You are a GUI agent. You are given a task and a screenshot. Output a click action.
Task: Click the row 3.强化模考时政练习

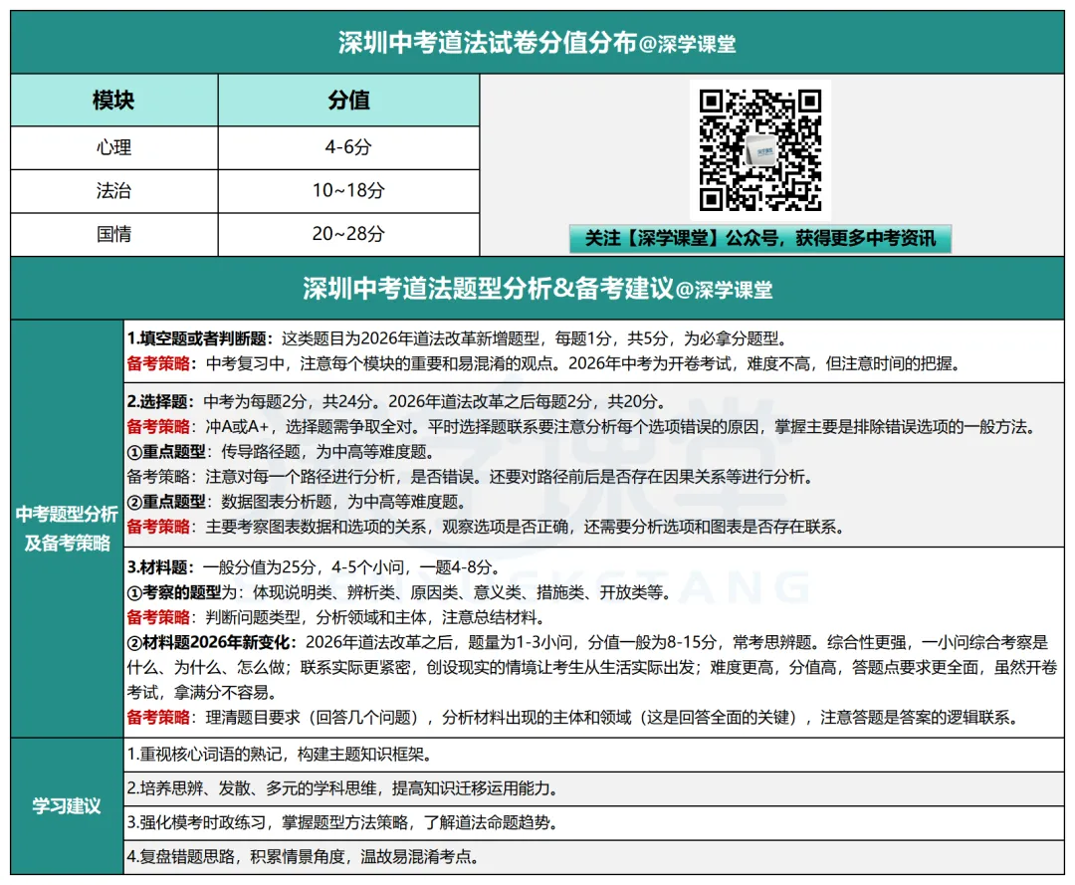click(593, 822)
